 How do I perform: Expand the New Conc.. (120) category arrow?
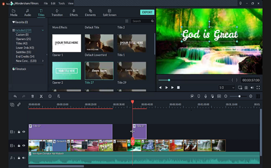43,61
